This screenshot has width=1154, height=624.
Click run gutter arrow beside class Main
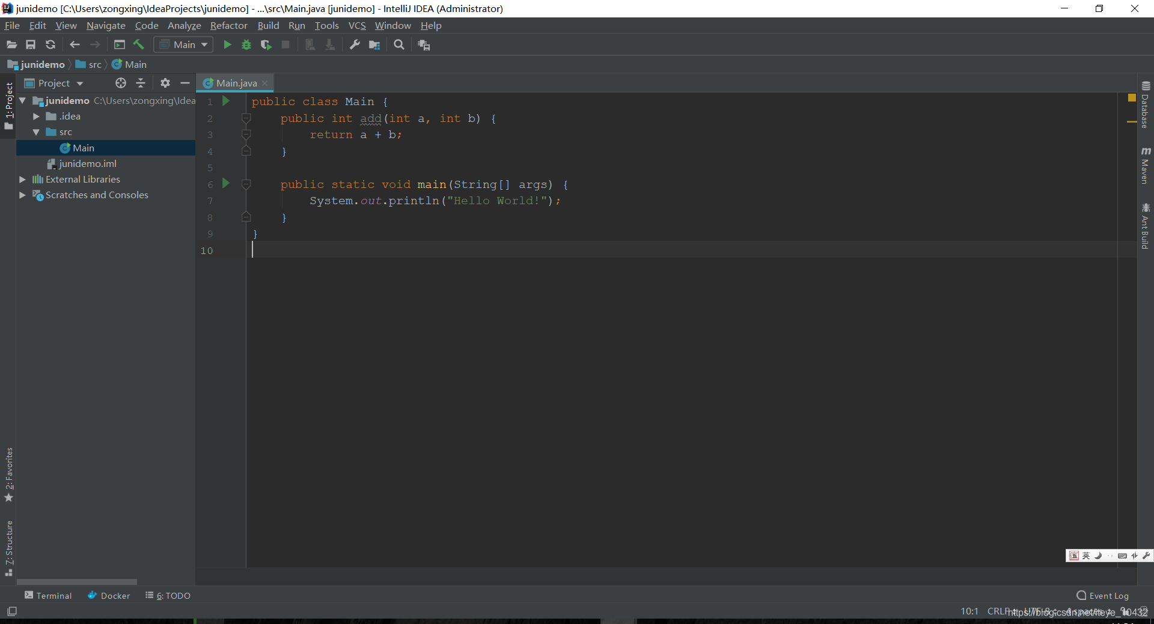(226, 101)
